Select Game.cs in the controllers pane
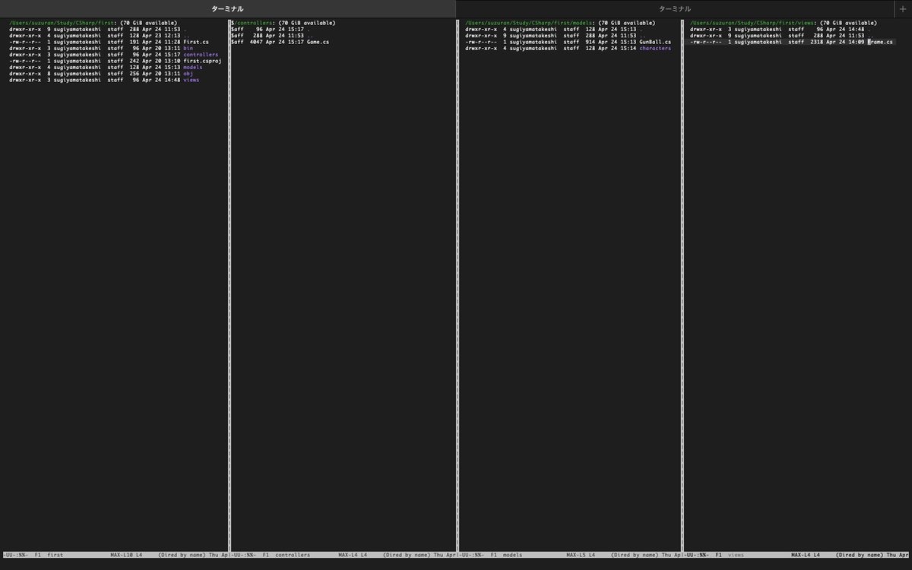This screenshot has width=912, height=570. point(318,42)
